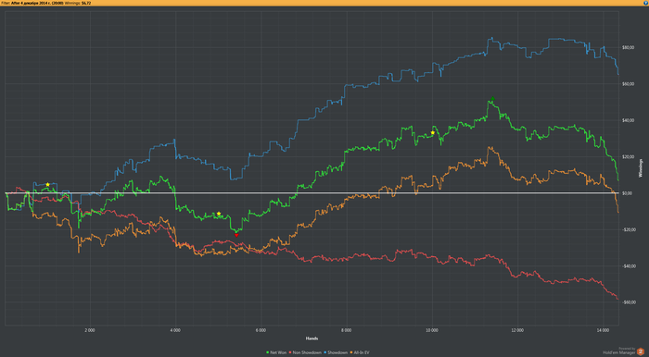Click the 'Winnings' y-axis title

coord(641,168)
